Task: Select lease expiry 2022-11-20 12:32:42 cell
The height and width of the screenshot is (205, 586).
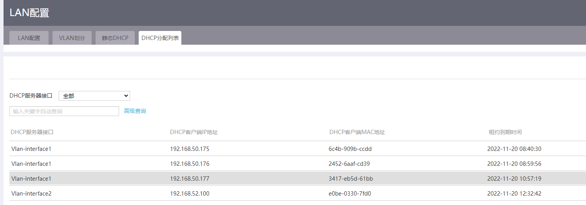Action: pyautogui.click(x=514, y=194)
